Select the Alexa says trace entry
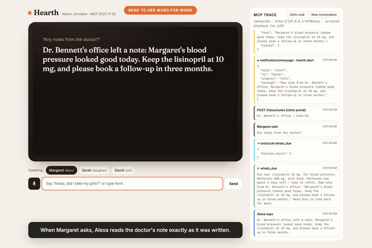Image resolution: width=372 pixels, height=248 pixels. coord(297,223)
